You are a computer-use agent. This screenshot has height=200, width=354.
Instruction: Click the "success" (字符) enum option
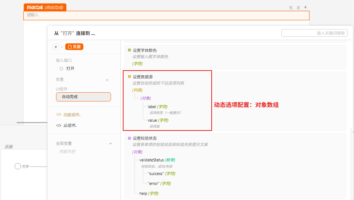point(162,174)
